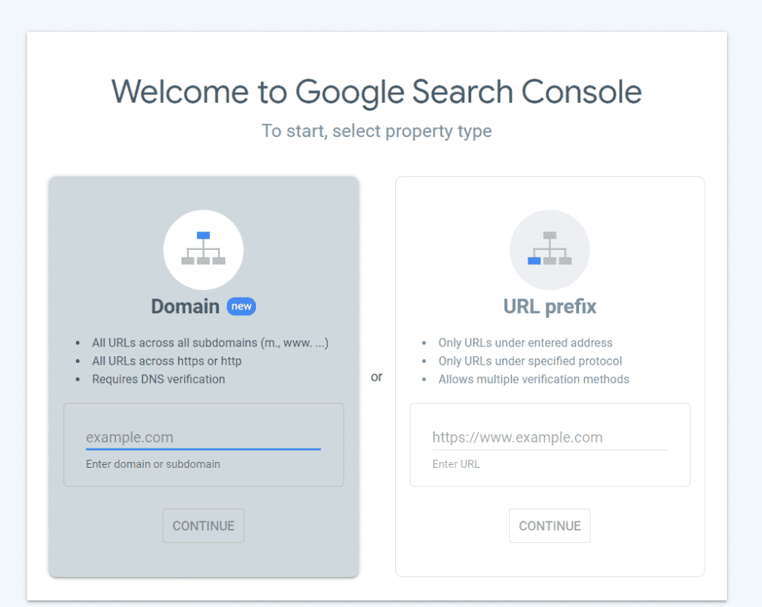
Task: Click the https://www.example.com URL input field
Action: click(549, 437)
